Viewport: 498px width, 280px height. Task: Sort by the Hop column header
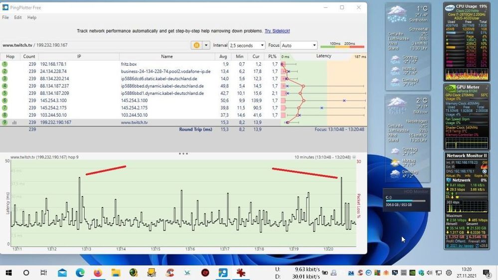click(x=10, y=56)
